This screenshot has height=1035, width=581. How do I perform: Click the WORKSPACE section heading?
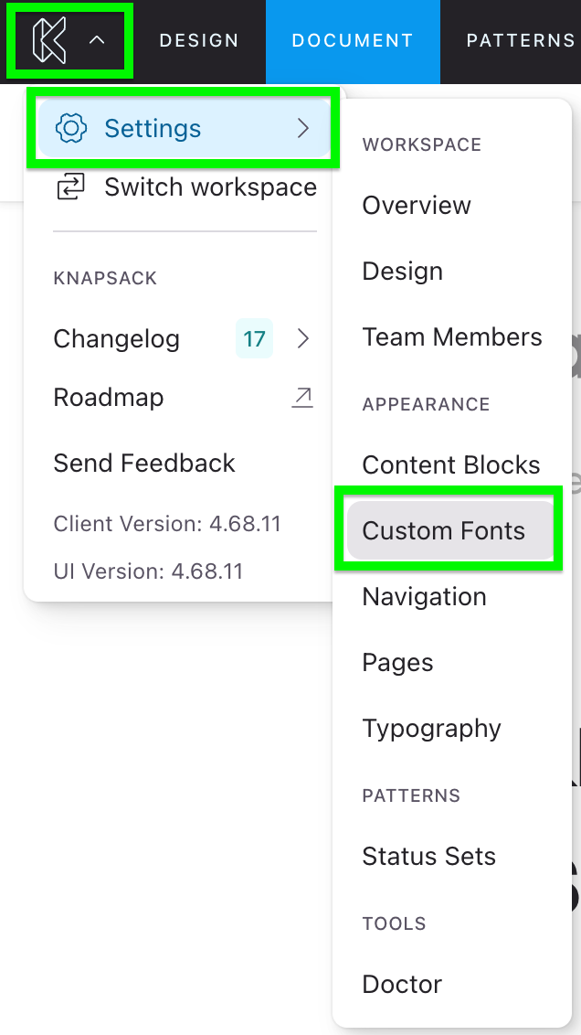point(421,144)
